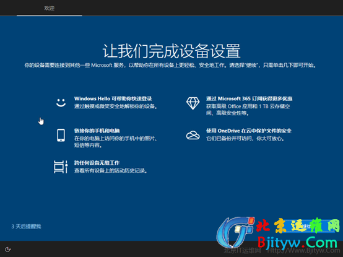Image resolution: width=343 pixels, height=257 pixels.
Task: Click the text 它们已备份并可访问，你大可放心
Action: click(245, 139)
